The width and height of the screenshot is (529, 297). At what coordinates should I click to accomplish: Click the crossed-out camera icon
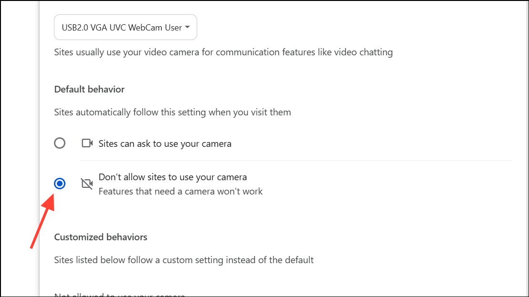coord(87,184)
